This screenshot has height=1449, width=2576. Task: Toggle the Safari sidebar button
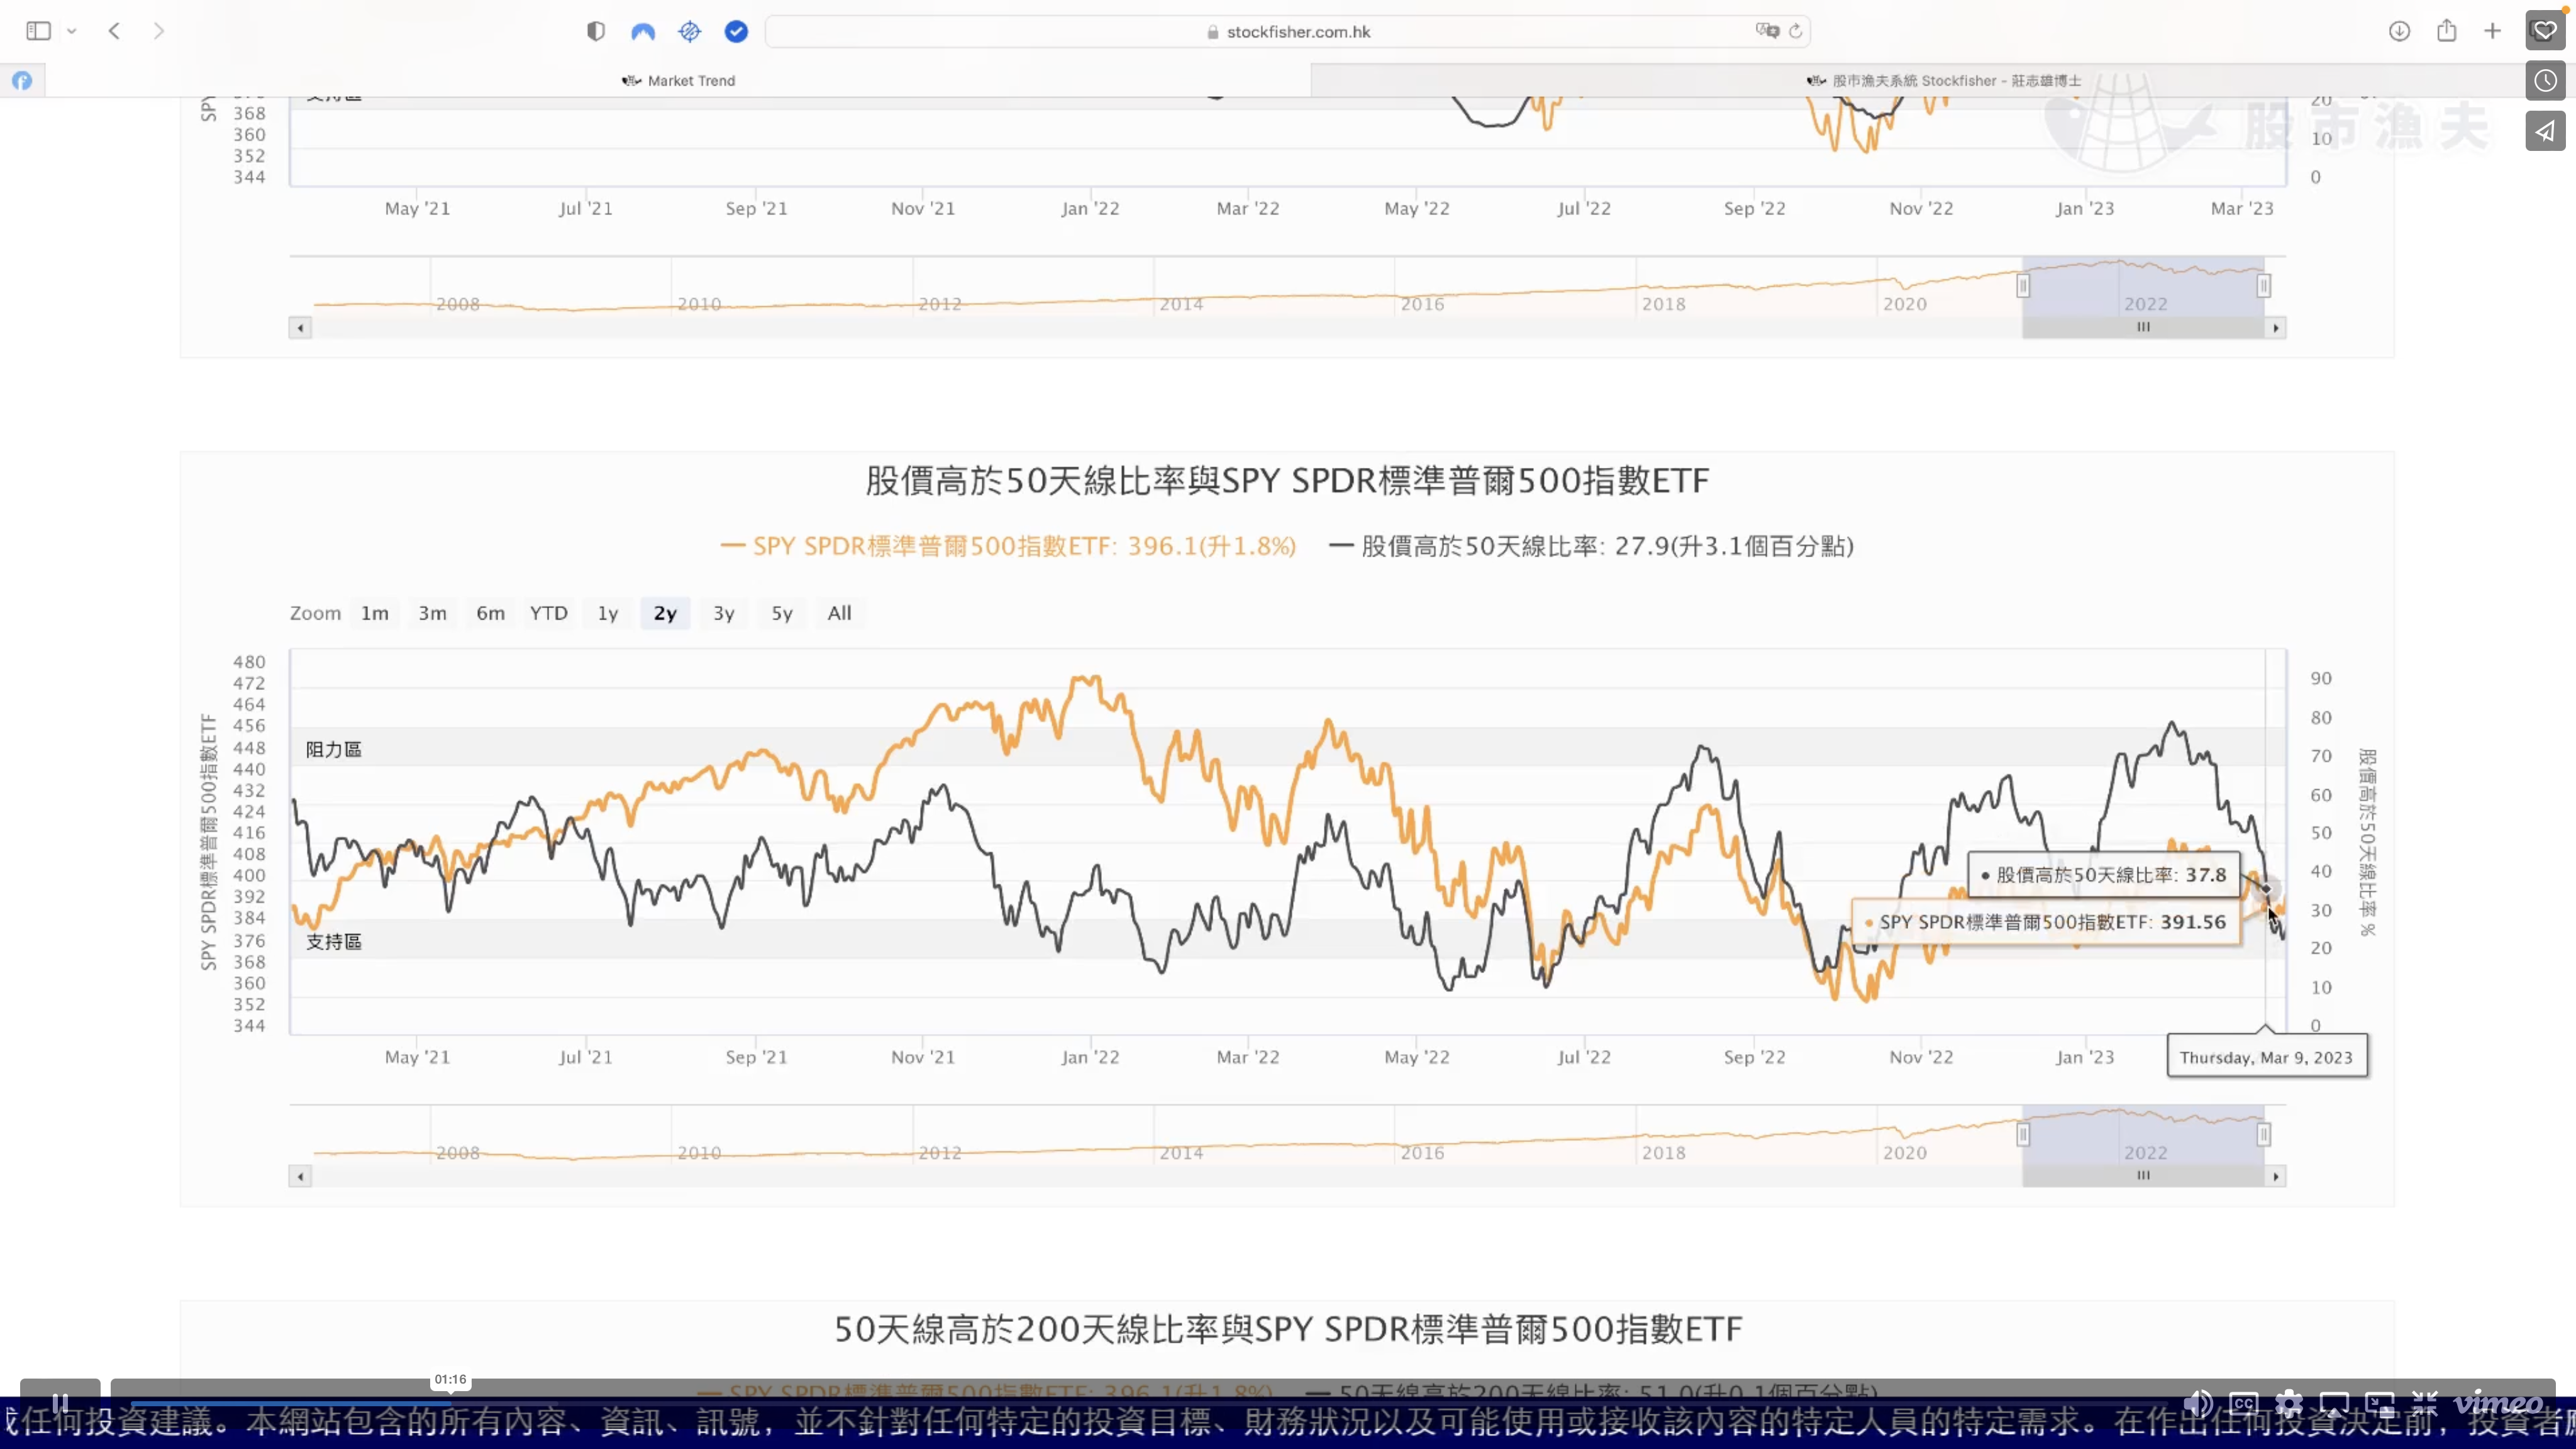coord(38,31)
